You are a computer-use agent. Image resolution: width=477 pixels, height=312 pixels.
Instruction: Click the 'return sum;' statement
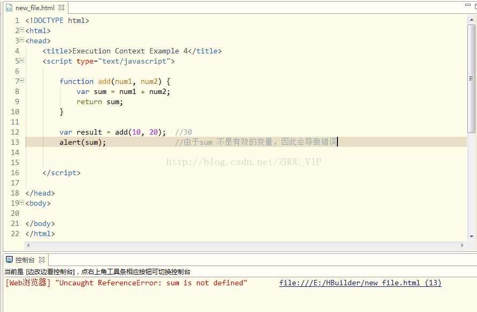(x=100, y=102)
